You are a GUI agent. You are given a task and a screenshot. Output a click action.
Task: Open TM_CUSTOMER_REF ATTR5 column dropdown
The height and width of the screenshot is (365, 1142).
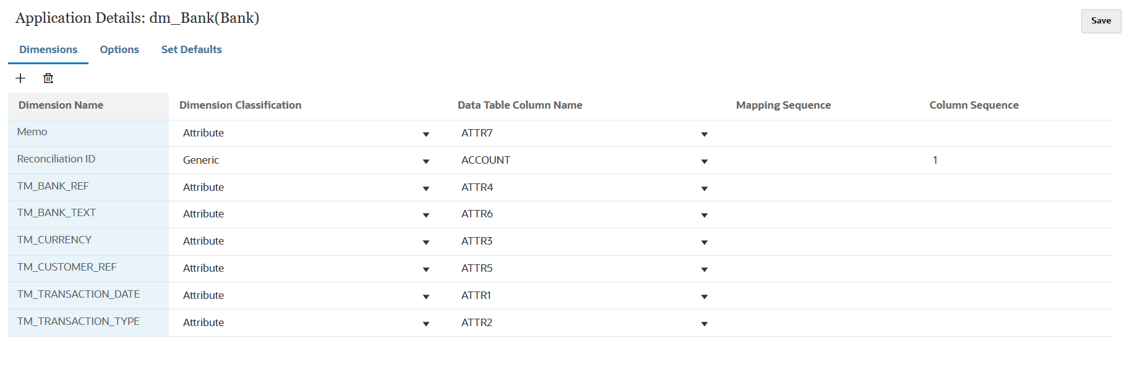[x=704, y=269]
